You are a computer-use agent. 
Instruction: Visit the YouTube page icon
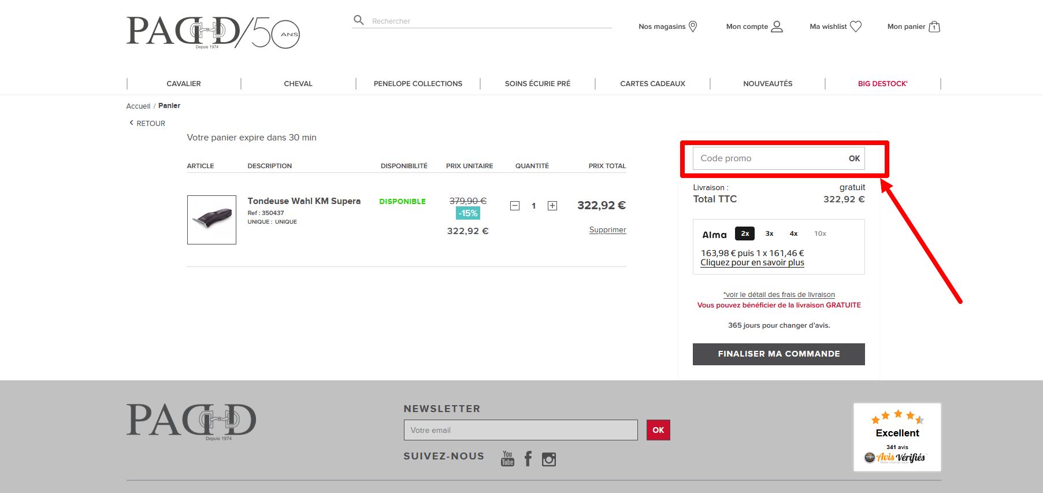[507, 459]
